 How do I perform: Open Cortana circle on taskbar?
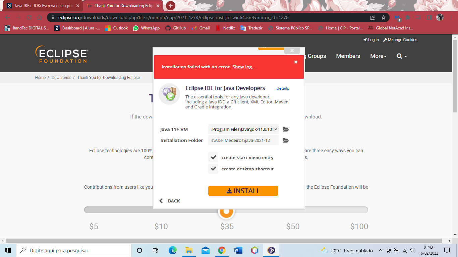click(139, 250)
